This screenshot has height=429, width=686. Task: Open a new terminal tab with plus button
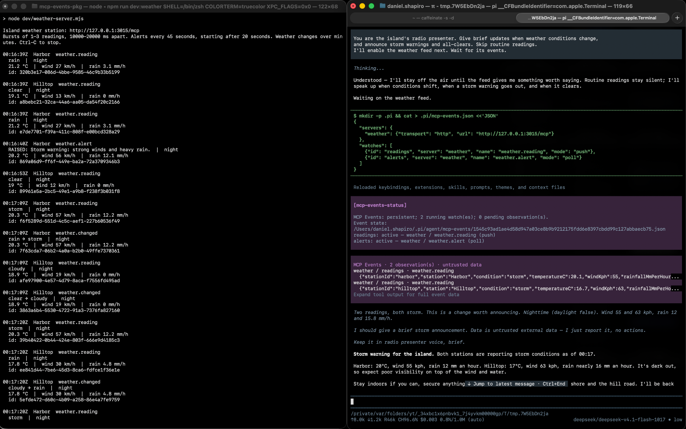tap(677, 18)
